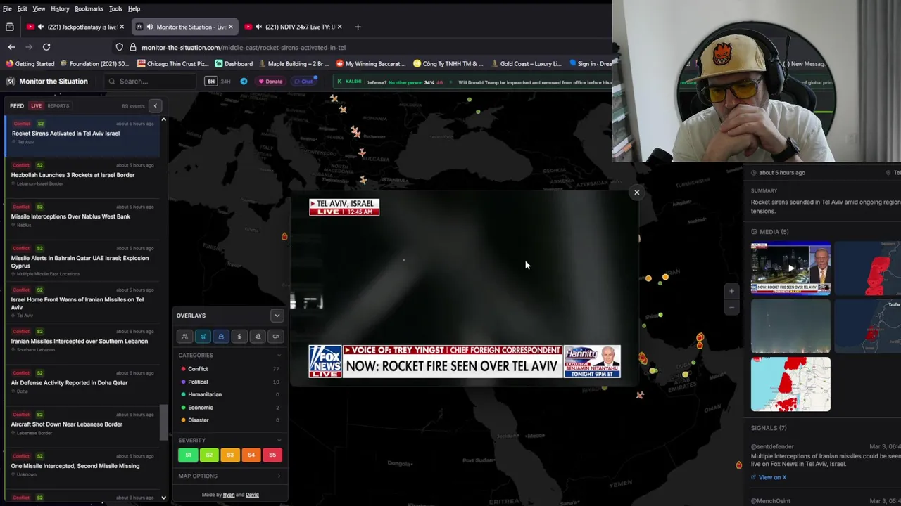901x506 pixels.
Task: Click the address bar URL
Action: point(244,47)
